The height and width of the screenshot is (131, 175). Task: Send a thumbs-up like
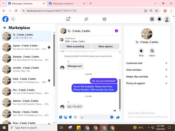click(118, 117)
